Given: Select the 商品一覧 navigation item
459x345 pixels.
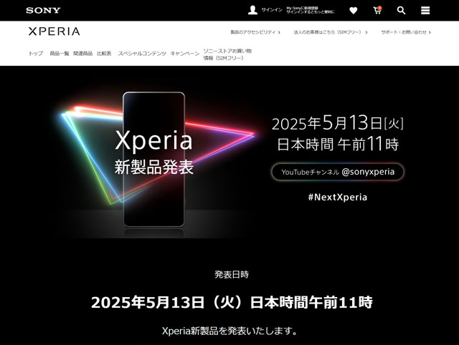Looking at the screenshot, I should 59,54.
